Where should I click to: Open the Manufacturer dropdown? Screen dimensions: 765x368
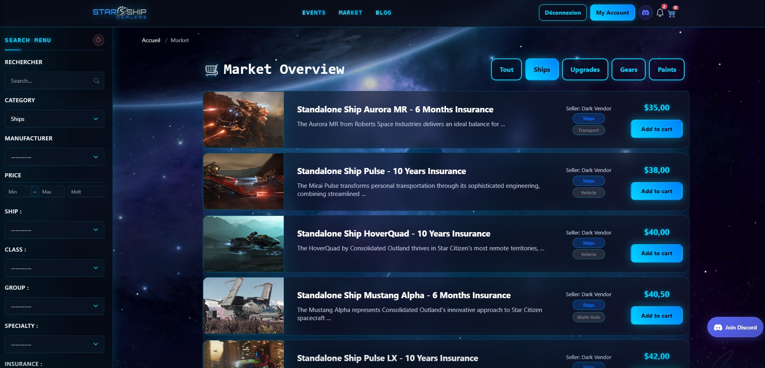[54, 157]
